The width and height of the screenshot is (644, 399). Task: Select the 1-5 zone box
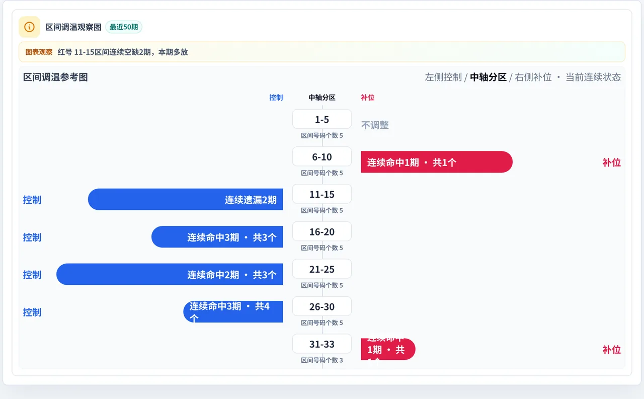point(322,119)
